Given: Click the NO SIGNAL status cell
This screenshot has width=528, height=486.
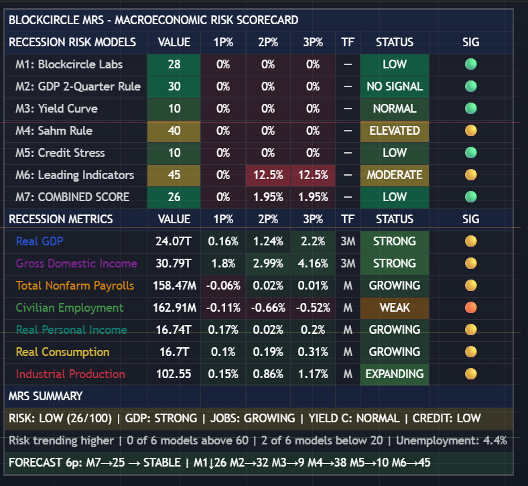Looking at the screenshot, I should (395, 86).
